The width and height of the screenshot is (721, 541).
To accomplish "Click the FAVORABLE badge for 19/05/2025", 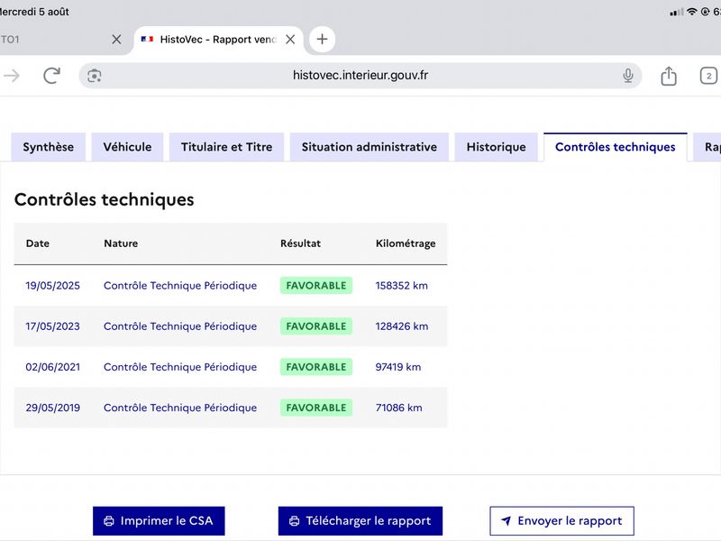I will tap(316, 285).
